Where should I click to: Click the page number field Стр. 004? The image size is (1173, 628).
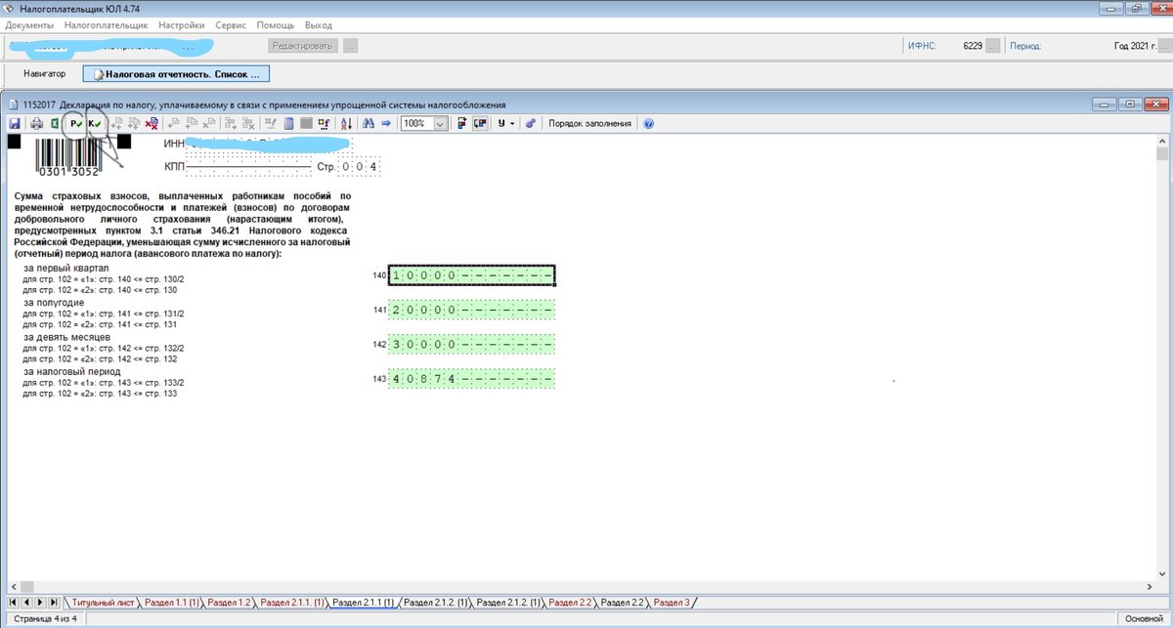[359, 166]
